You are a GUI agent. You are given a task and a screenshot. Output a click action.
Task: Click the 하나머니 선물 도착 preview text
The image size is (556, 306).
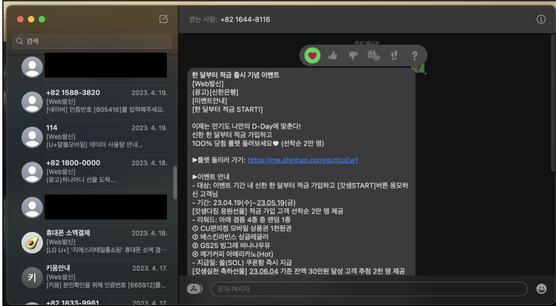click(x=81, y=180)
